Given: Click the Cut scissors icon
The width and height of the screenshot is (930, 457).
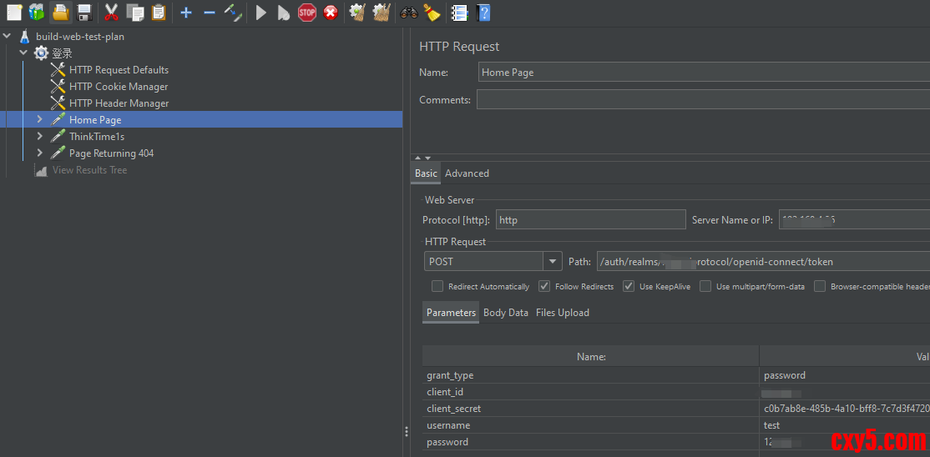Looking at the screenshot, I should click(111, 13).
